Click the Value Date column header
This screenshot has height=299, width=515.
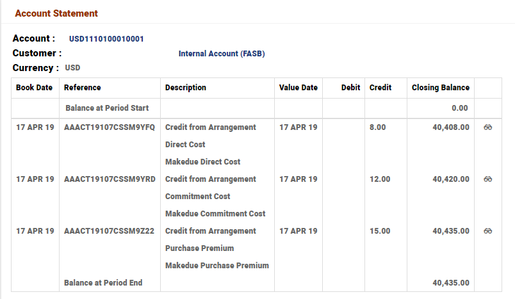pos(298,88)
